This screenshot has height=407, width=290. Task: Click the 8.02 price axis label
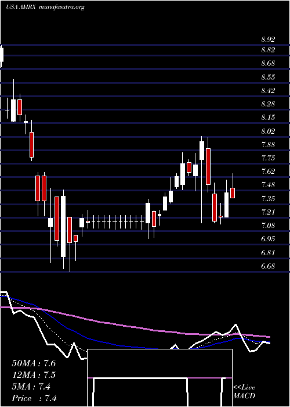[268, 131]
